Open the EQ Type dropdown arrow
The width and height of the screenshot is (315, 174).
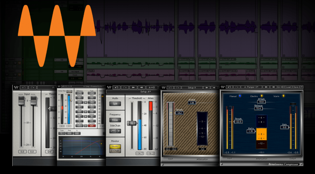pos(64,133)
